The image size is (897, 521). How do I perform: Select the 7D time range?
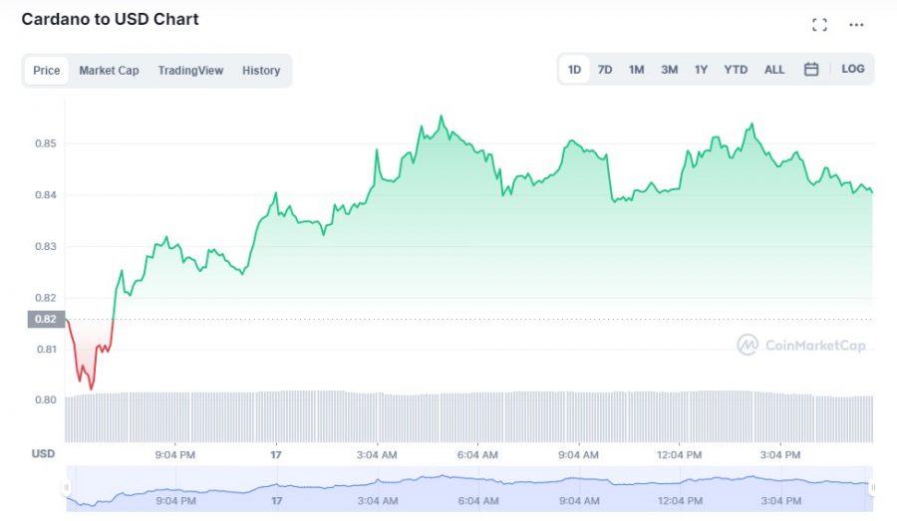coord(605,70)
